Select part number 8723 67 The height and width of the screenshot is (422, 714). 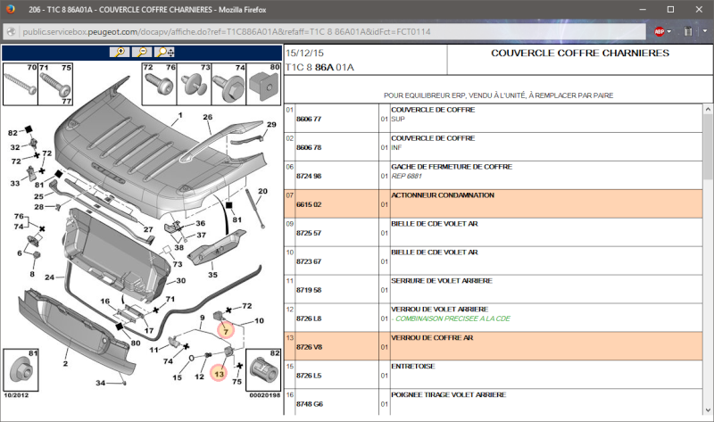(309, 261)
